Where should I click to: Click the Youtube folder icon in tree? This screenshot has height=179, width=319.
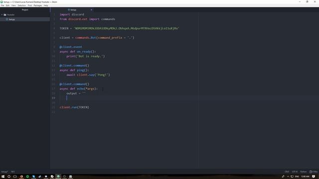(5, 15)
